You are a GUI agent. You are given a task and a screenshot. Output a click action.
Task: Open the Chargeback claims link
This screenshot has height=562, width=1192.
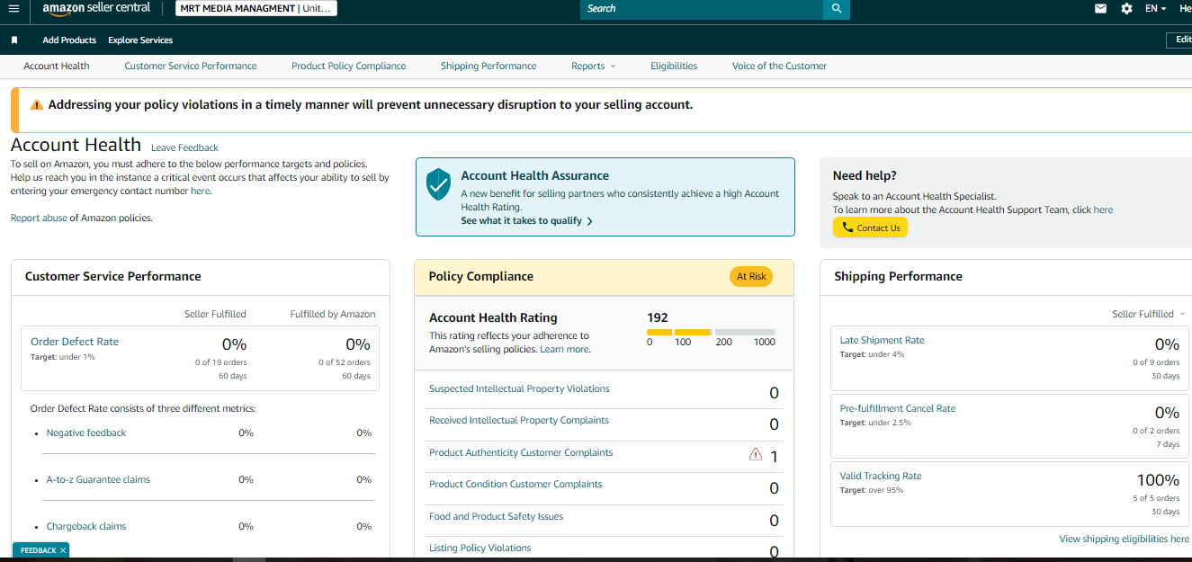(86, 526)
